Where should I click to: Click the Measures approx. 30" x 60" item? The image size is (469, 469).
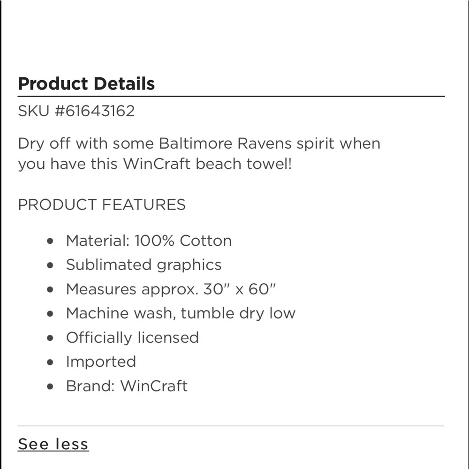coord(171,289)
